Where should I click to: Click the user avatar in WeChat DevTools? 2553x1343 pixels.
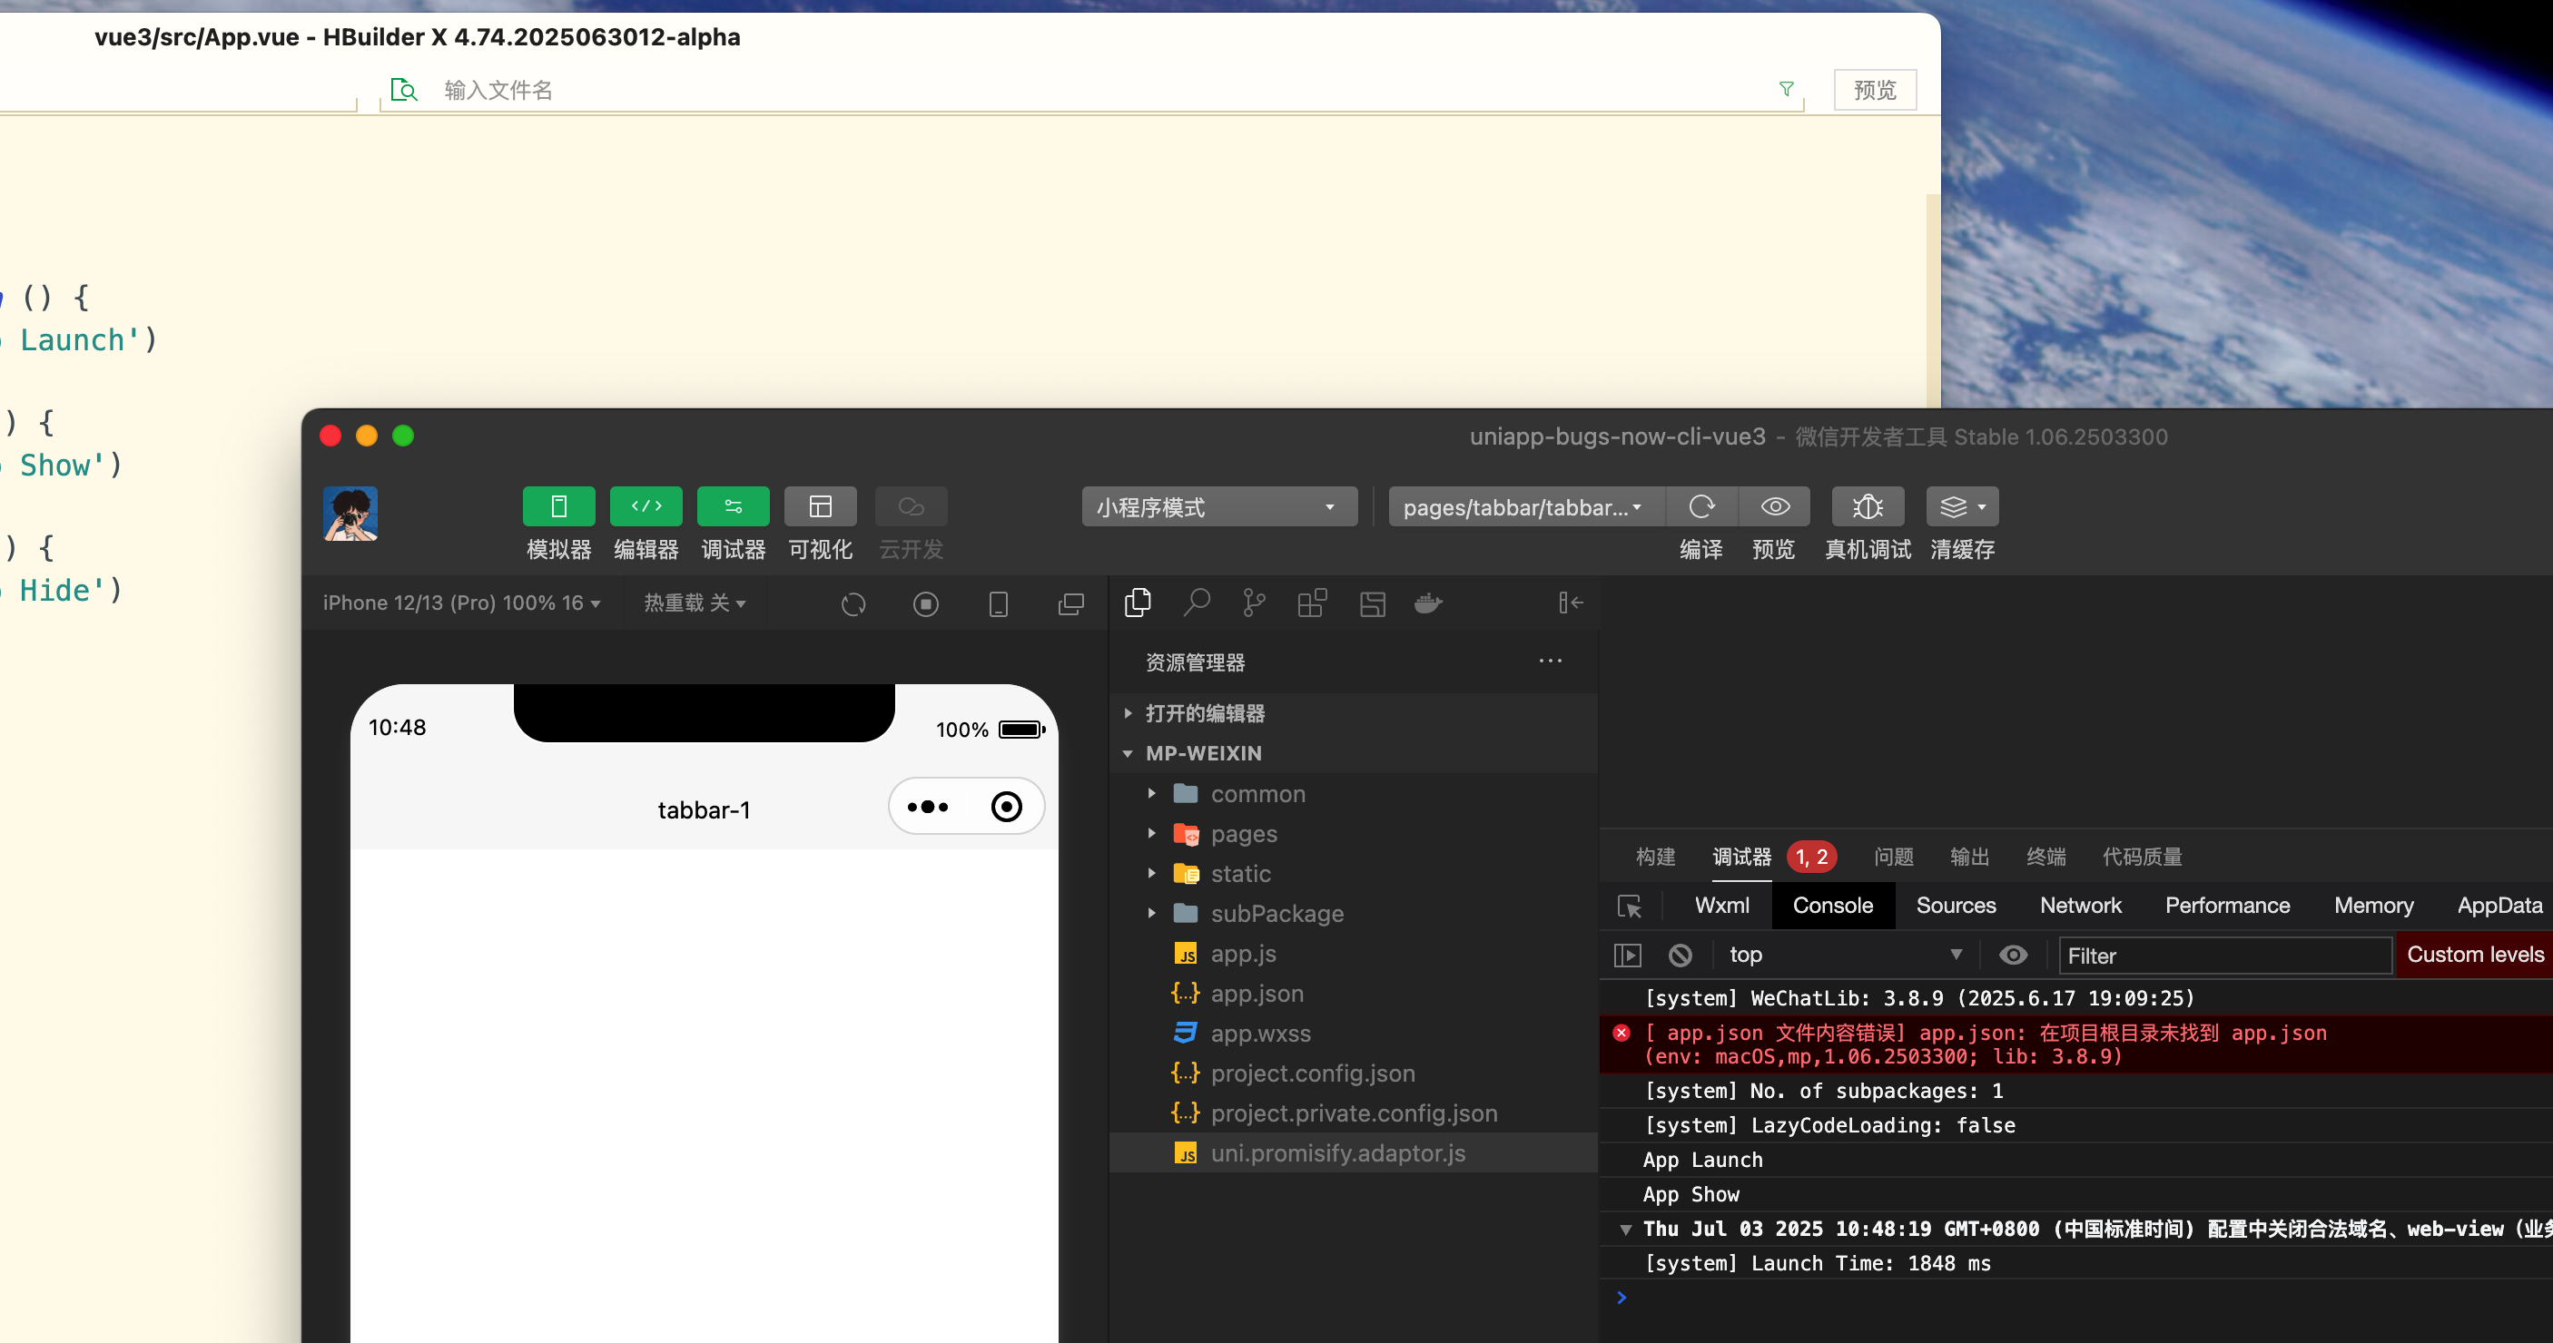pyautogui.click(x=350, y=513)
